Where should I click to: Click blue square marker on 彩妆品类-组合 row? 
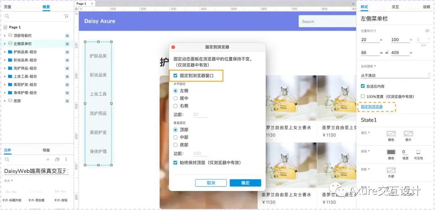point(67,60)
